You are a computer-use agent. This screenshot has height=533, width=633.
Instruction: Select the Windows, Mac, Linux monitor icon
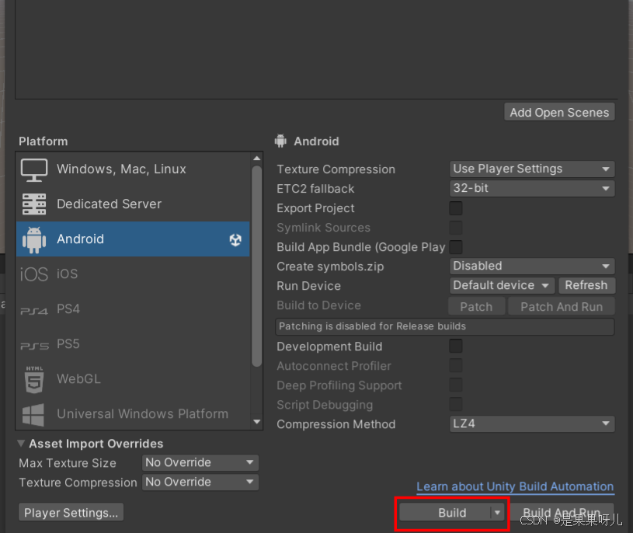[x=34, y=169]
